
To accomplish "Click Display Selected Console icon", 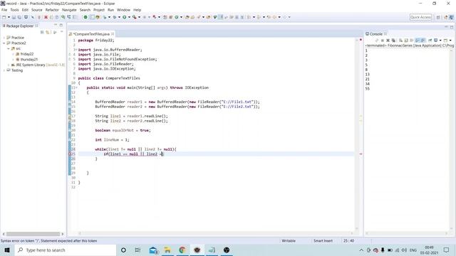I will 435,41.
